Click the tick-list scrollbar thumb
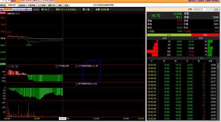221x122 pixels. pyautogui.click(x=218, y=67)
